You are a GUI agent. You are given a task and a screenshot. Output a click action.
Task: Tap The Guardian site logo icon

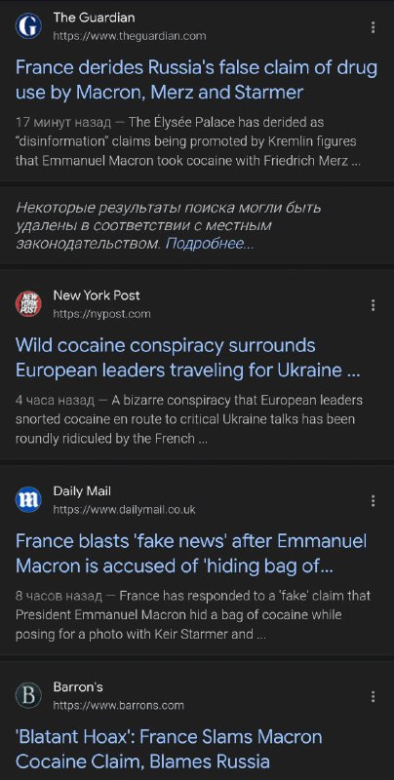[x=28, y=26]
